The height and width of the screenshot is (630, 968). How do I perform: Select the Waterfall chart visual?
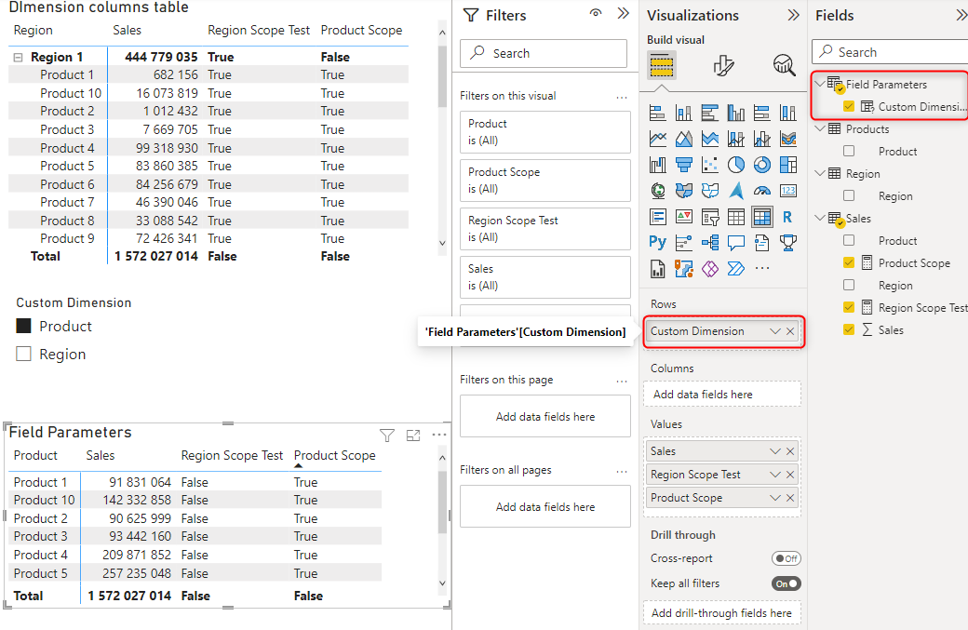click(x=657, y=164)
